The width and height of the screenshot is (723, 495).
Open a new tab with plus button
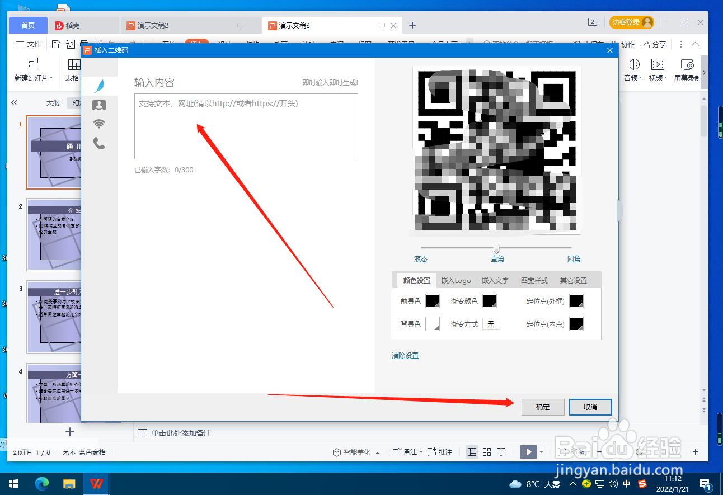[412, 25]
